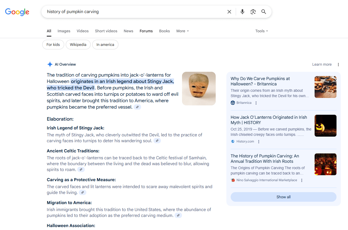The width and height of the screenshot is (348, 230).
Task: Click the Learn more link
Action: pyautogui.click(x=322, y=64)
